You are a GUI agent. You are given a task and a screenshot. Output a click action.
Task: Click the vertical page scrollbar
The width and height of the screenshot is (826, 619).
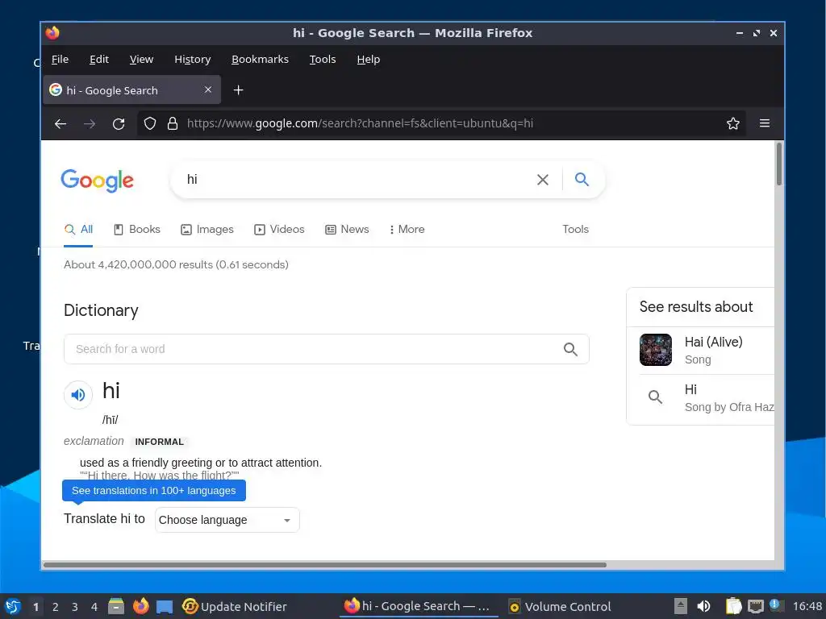click(x=778, y=164)
